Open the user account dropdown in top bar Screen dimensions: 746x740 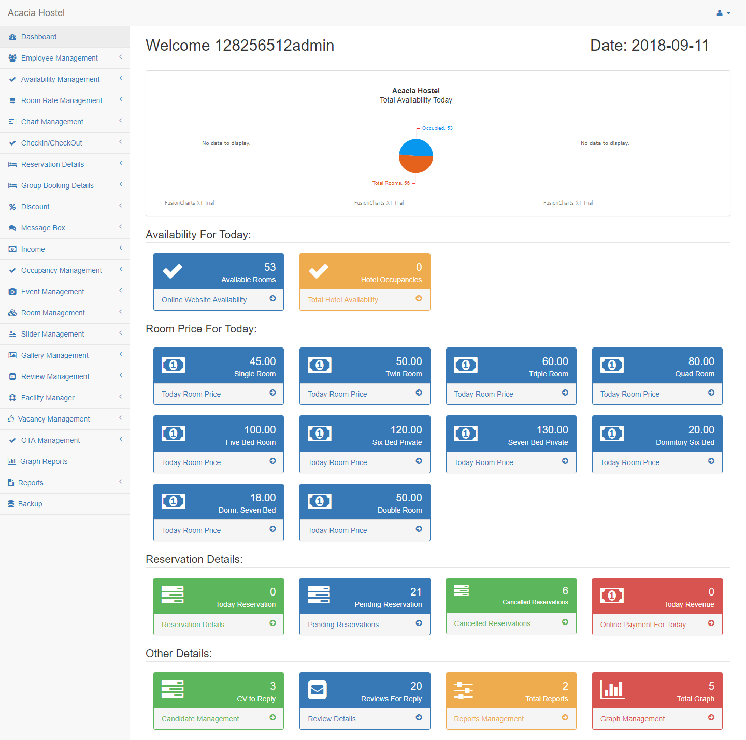(x=723, y=13)
